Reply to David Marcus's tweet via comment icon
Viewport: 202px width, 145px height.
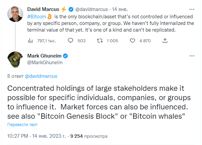tap(70, 41)
